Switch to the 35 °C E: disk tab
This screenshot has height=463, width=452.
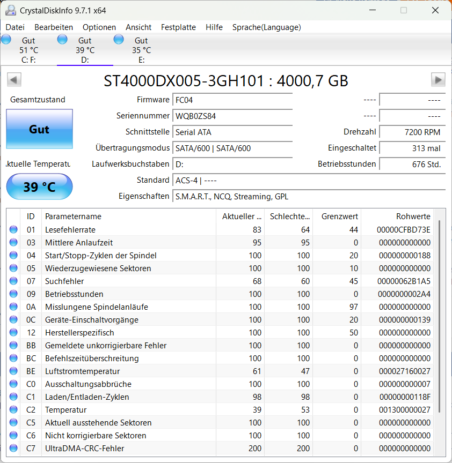(141, 50)
